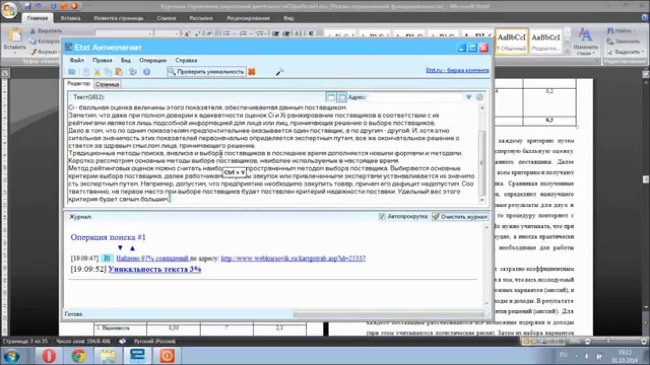650x365 pixels.
Task: Click the down arrow navigation icon in journal
Action: (120, 248)
